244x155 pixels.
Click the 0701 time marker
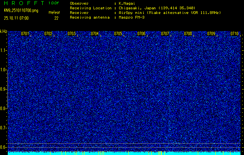25,34
